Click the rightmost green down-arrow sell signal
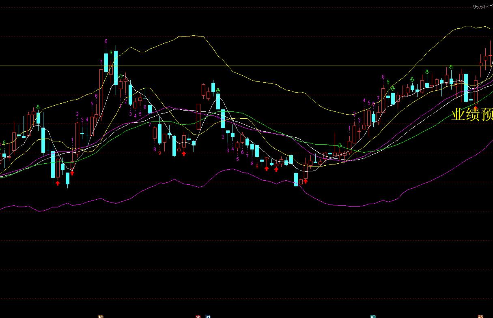The width and height of the screenshot is (493, 318). (x=451, y=67)
